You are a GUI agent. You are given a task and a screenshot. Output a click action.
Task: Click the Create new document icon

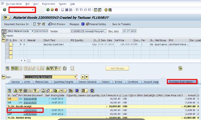click(34, 24)
